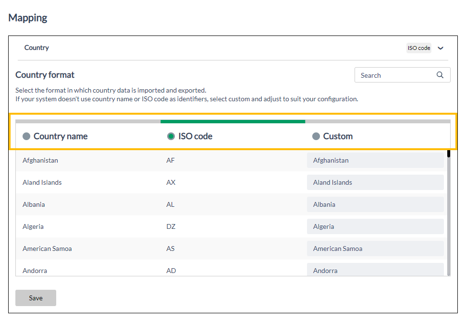This screenshot has height=320, width=466.
Task: Click the Search input field
Action: [x=394, y=75]
